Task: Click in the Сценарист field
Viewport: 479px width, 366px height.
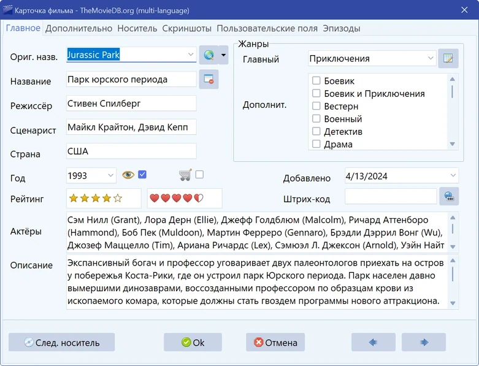Action: 131,127
